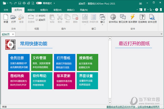Click the user account icon at top right
The height and width of the screenshot is (109, 164).
(161, 10)
